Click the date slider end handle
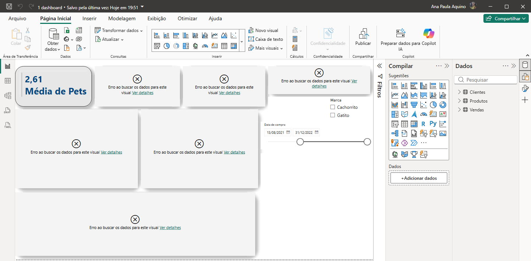The height and width of the screenshot is (261, 531). click(x=367, y=142)
